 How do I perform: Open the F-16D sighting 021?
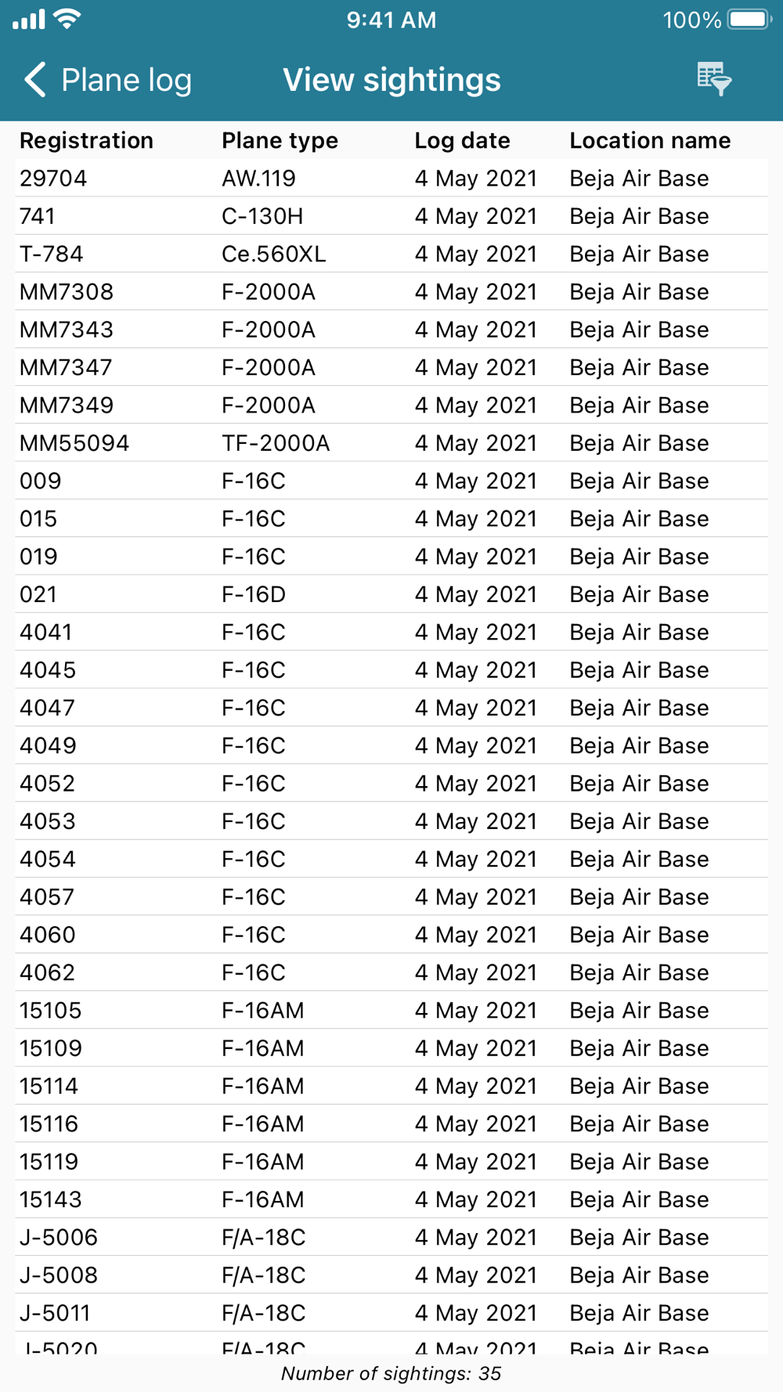(391, 594)
